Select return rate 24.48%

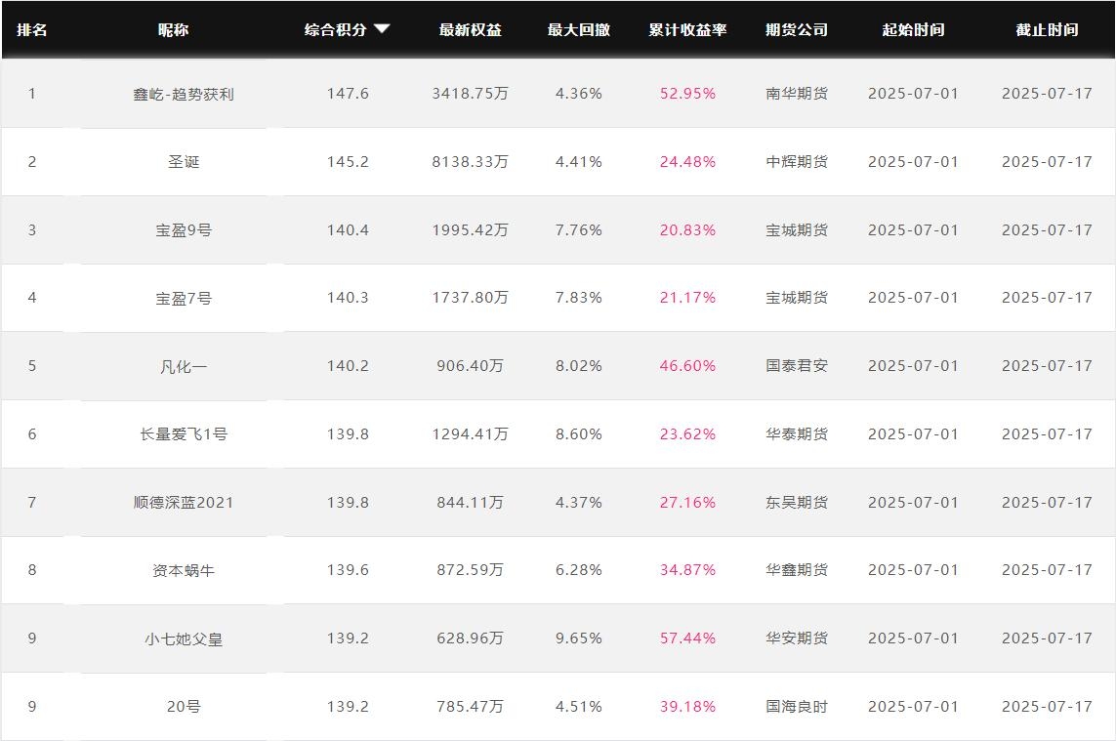(687, 162)
